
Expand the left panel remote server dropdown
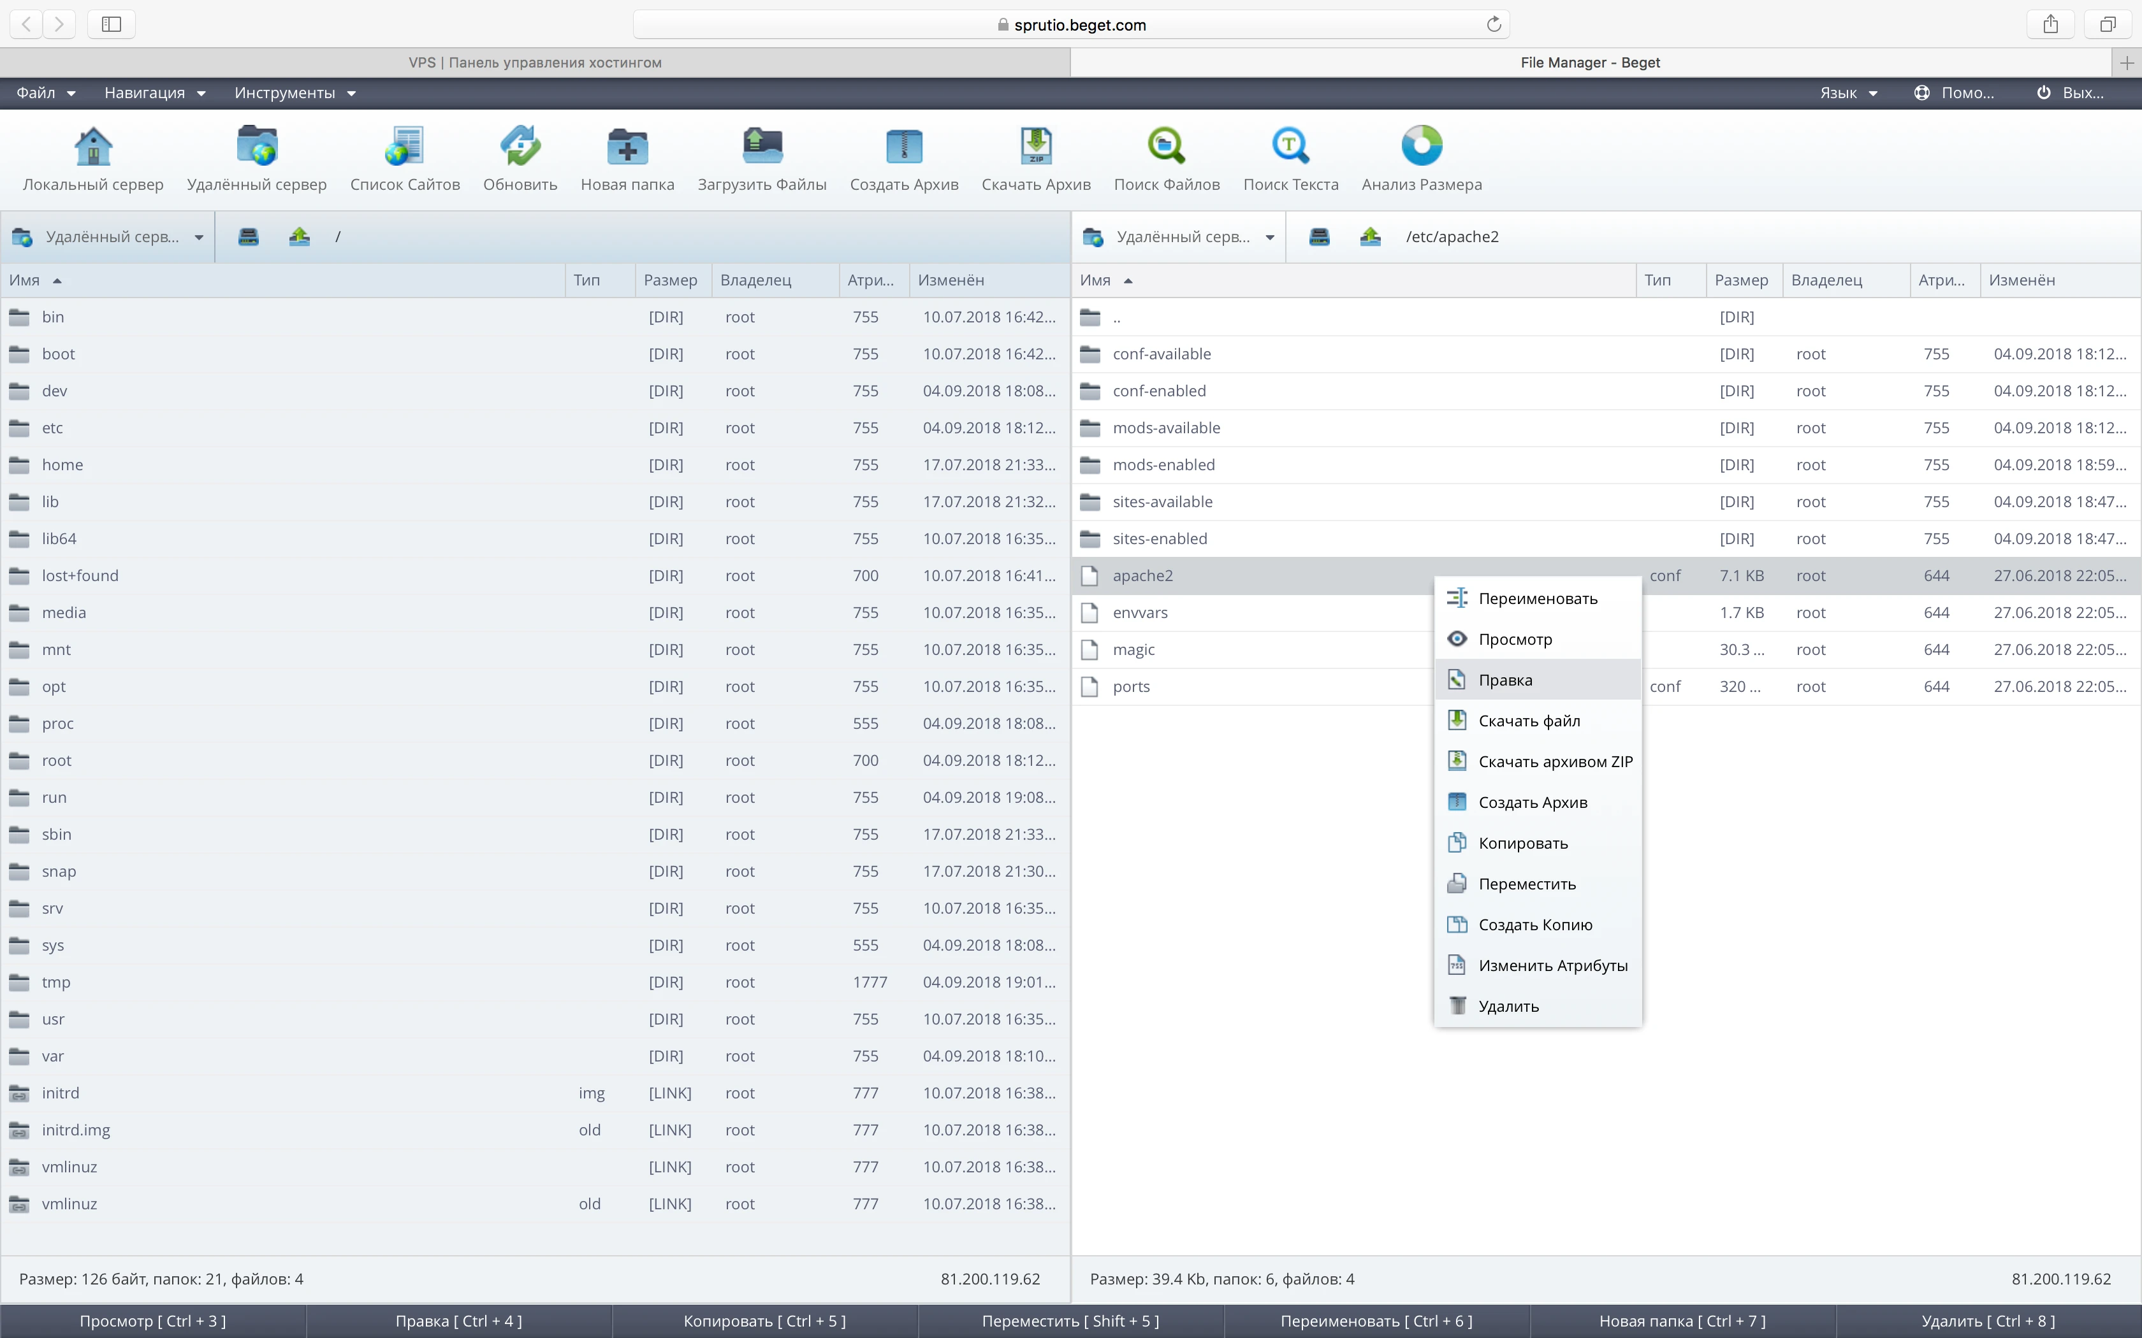(x=198, y=237)
